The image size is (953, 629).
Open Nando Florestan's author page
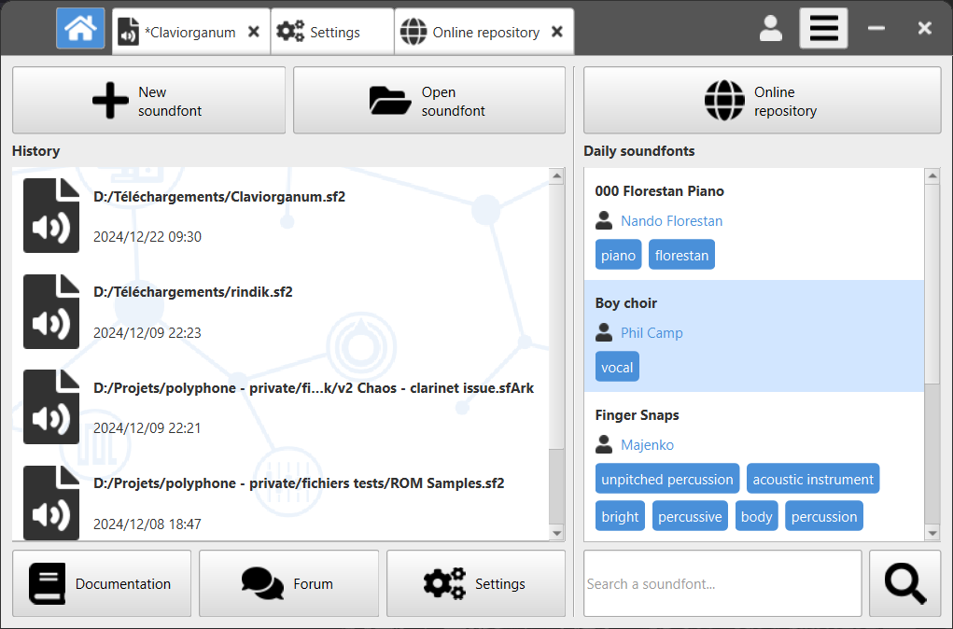point(671,220)
